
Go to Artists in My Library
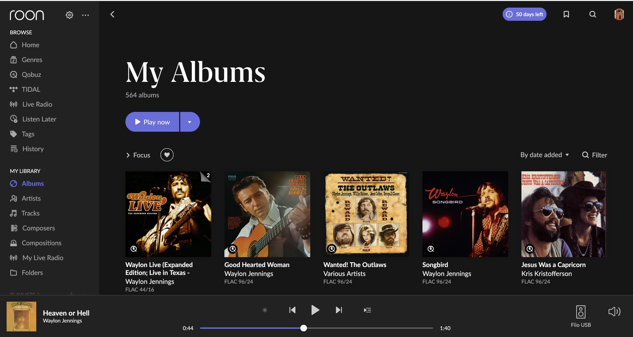[x=31, y=198]
